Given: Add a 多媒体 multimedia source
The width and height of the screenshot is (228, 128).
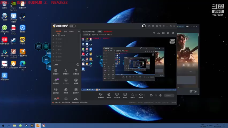Looking at the screenshot, I should click(x=125, y=96).
